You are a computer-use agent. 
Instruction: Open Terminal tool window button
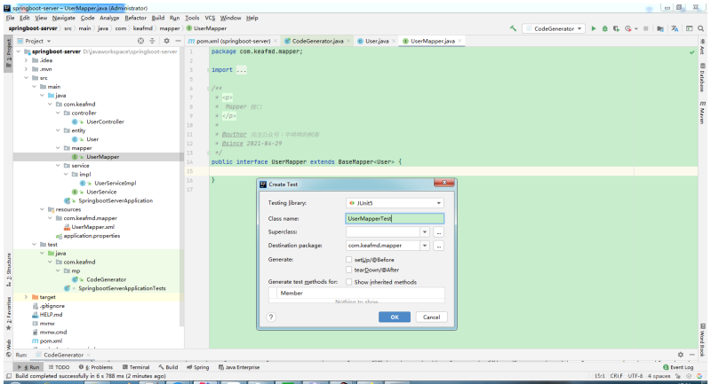coord(136,367)
